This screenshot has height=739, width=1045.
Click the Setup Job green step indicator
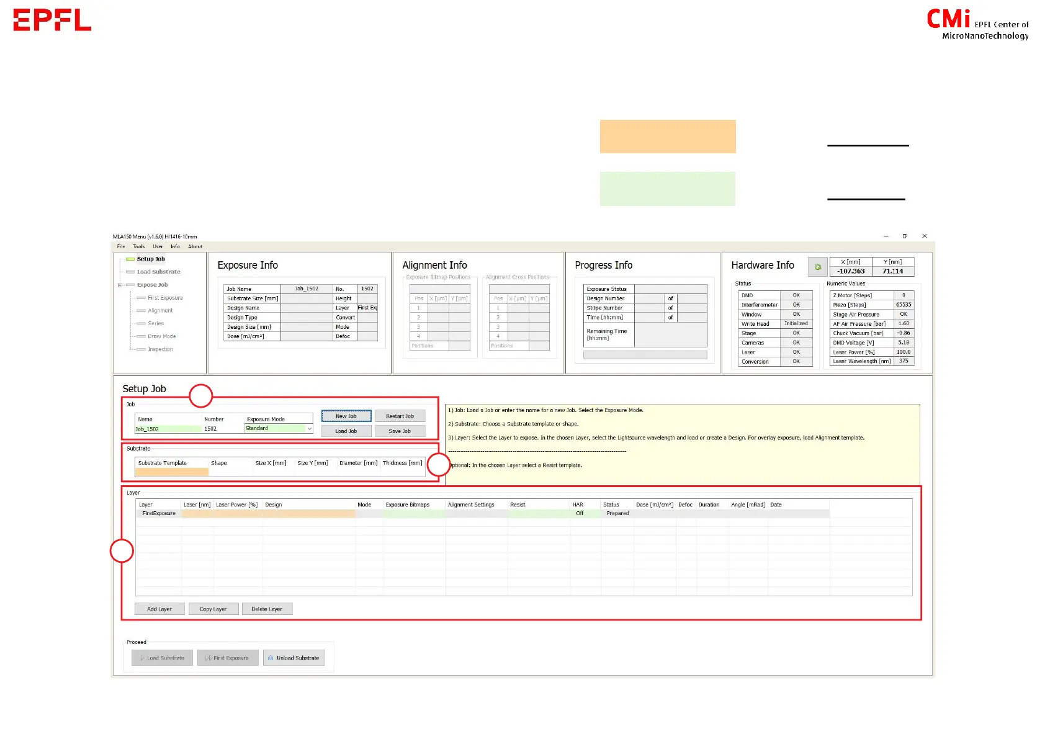click(130, 259)
